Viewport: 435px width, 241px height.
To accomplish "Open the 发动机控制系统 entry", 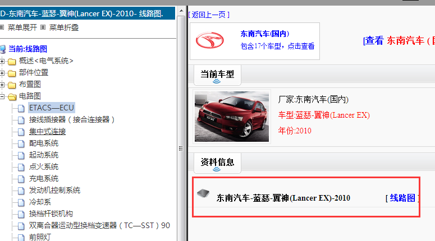I will tap(54, 190).
